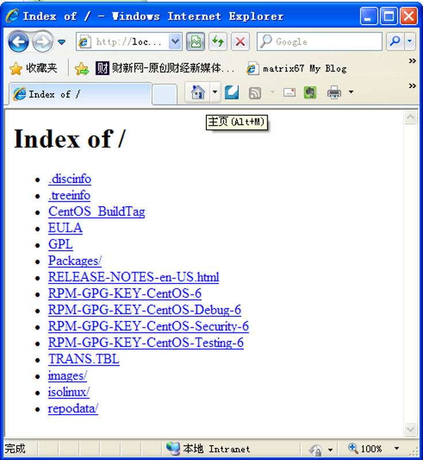Open RELEASE-NOTES-en-US.html link
Screen dimensions: 423x460
coord(133,277)
